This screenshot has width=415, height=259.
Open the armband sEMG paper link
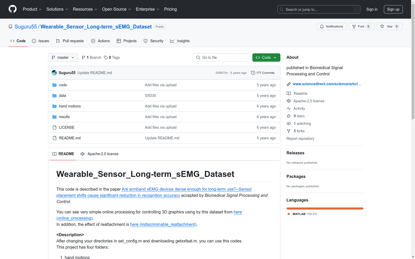coord(154,192)
